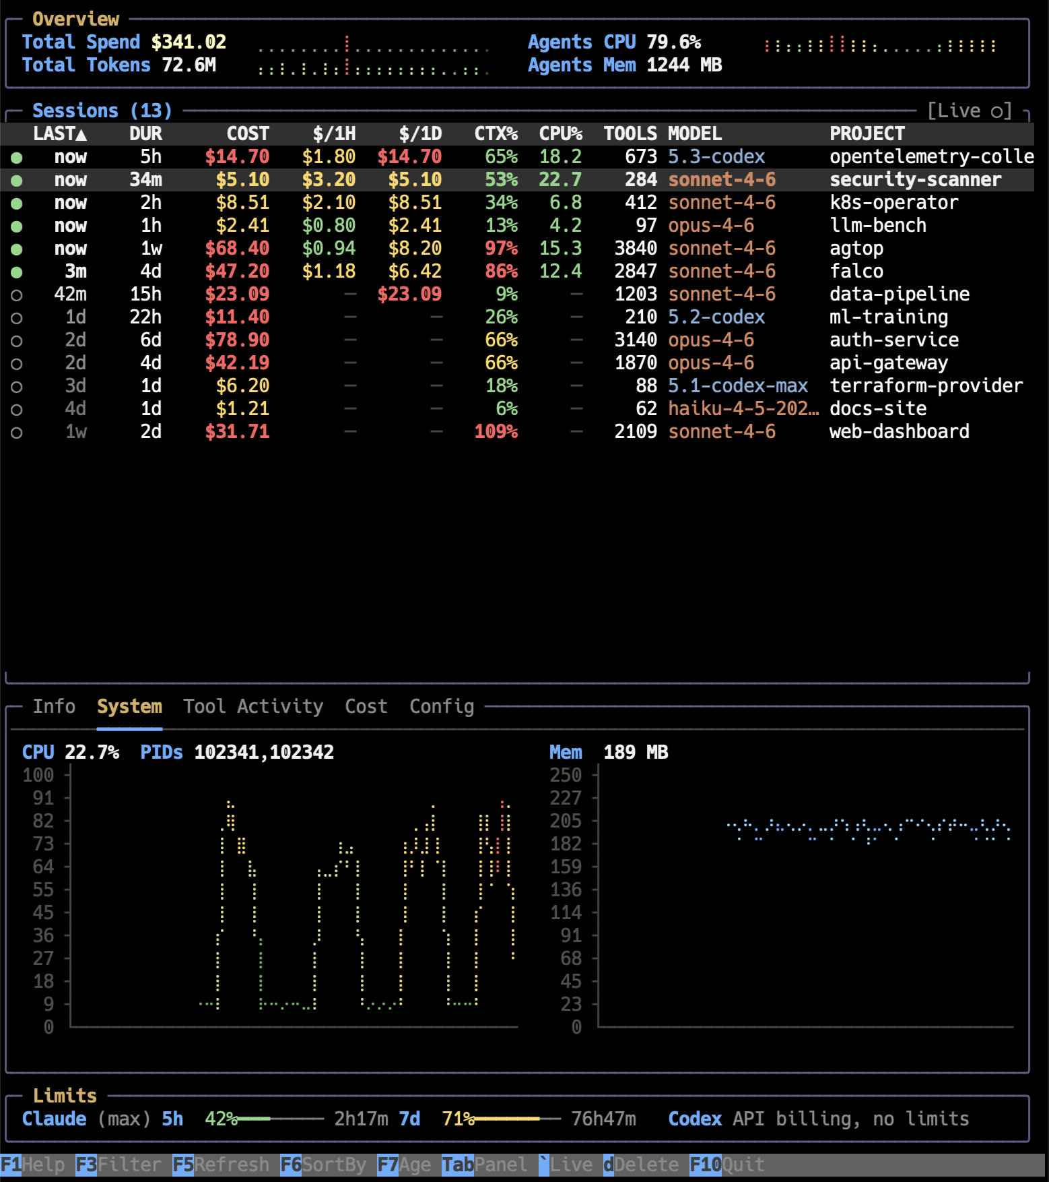Select the opentelemetry-colle project row

click(x=517, y=157)
